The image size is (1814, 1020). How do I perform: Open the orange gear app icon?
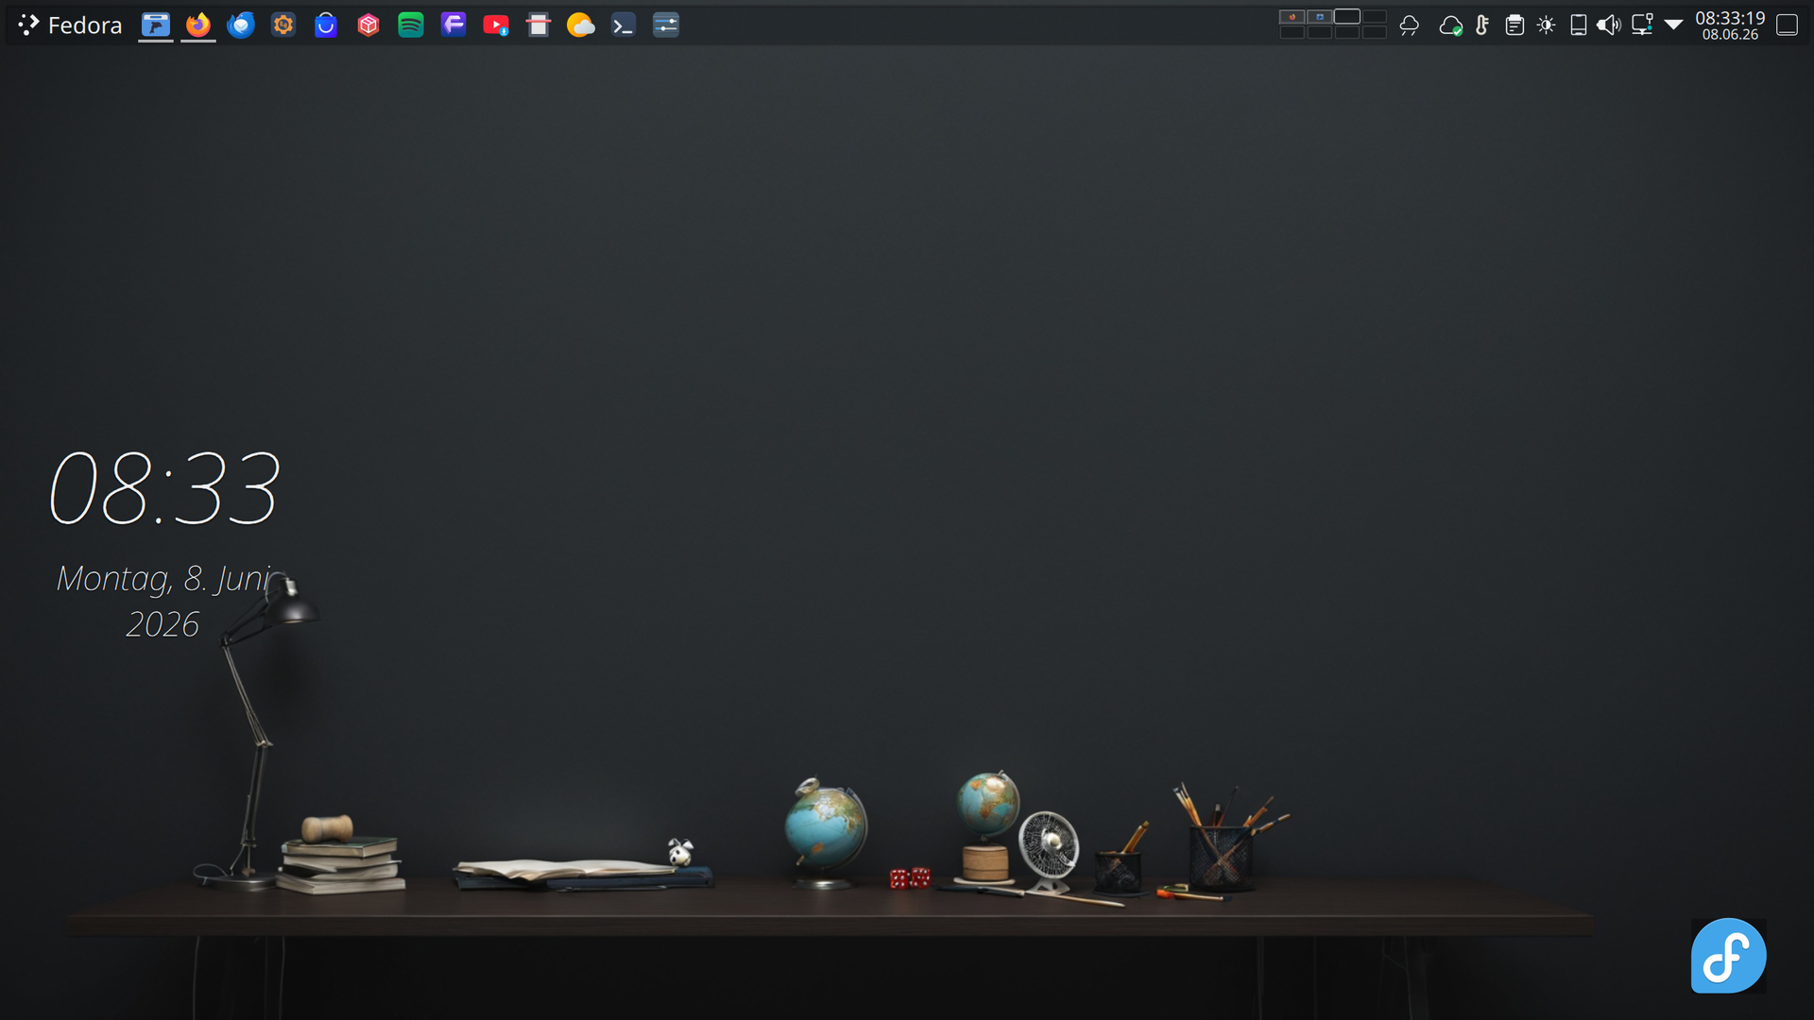click(283, 25)
